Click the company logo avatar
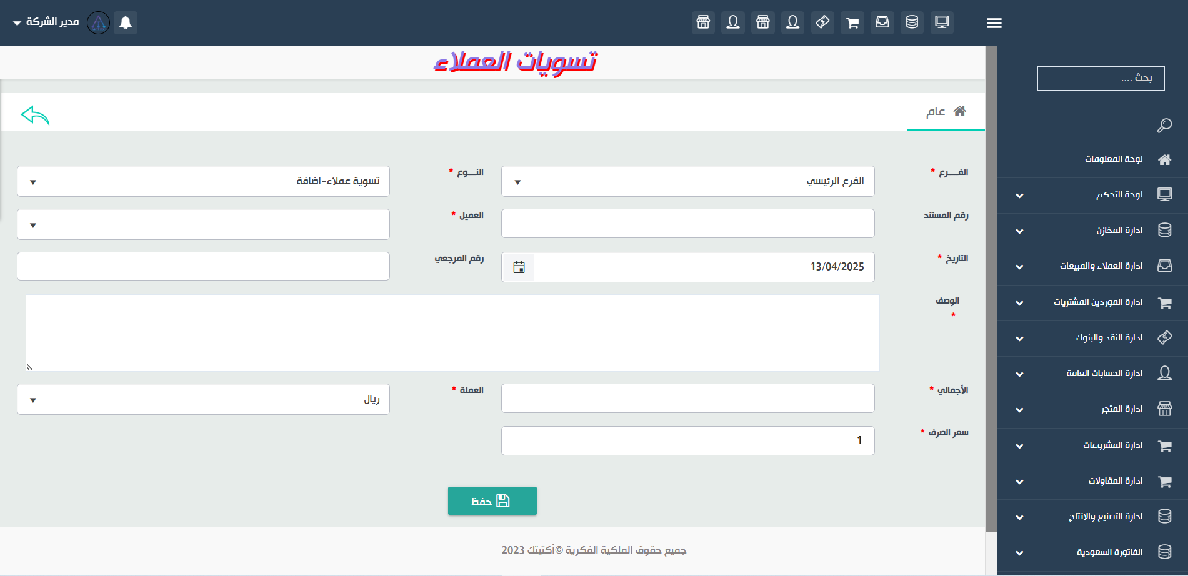This screenshot has height=576, width=1188. click(98, 22)
